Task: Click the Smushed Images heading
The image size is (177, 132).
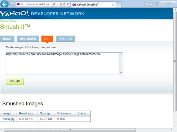Action: [x=23, y=104]
